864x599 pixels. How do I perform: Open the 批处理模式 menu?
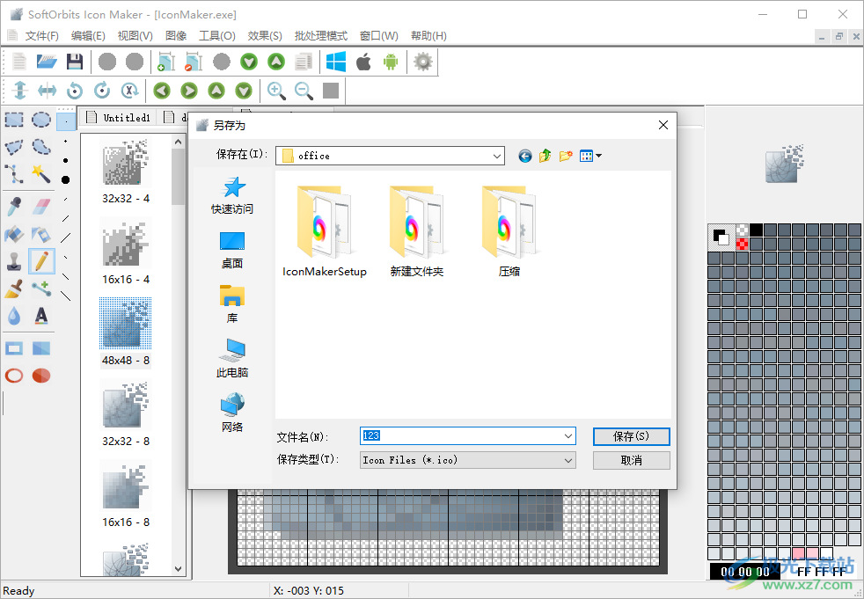tap(320, 36)
